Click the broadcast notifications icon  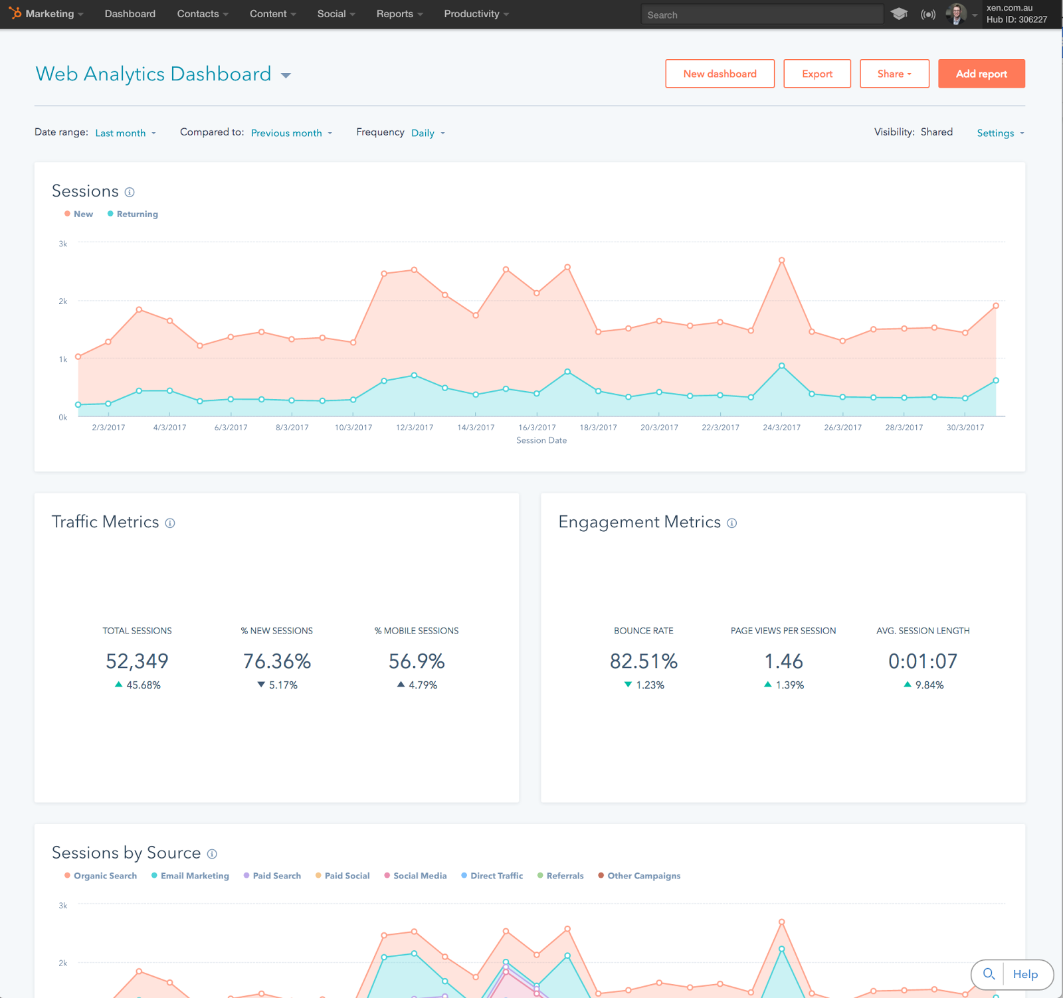pyautogui.click(x=928, y=14)
